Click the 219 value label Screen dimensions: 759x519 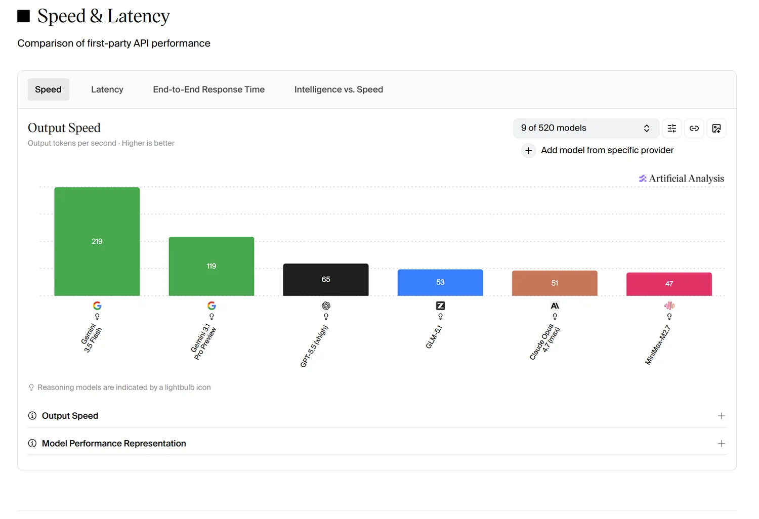97,241
